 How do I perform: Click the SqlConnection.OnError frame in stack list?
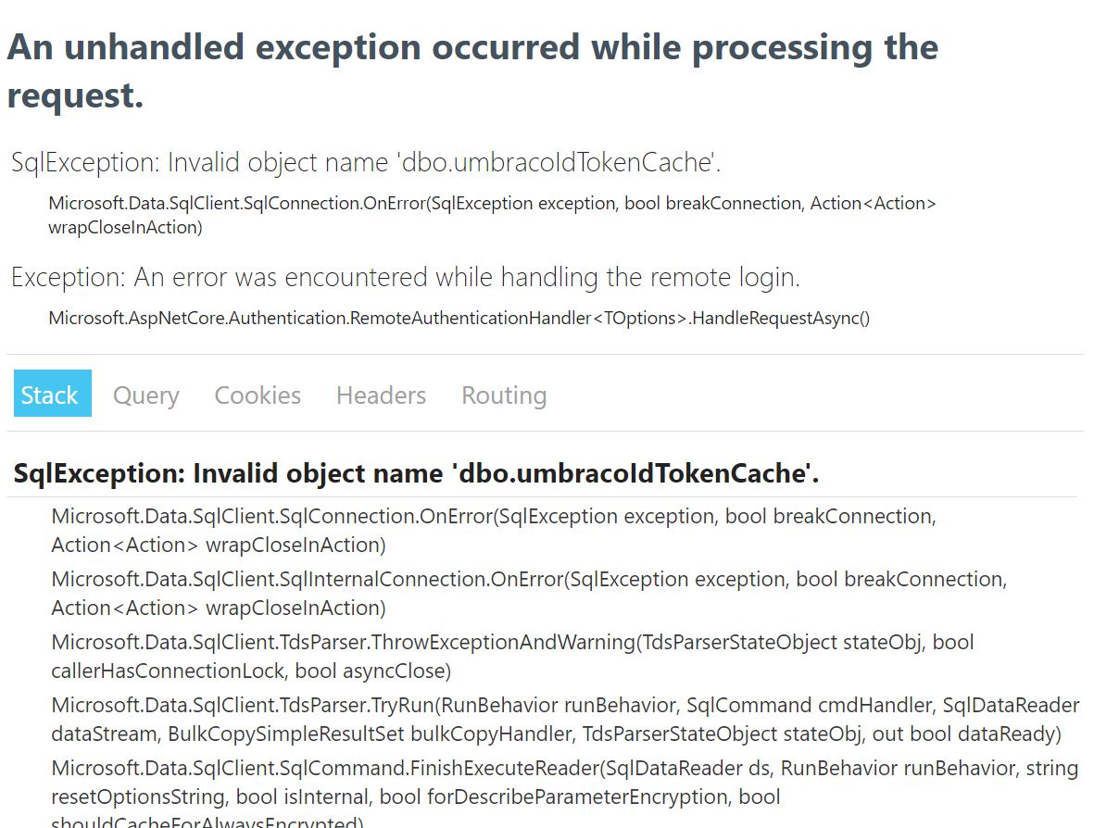click(x=494, y=530)
